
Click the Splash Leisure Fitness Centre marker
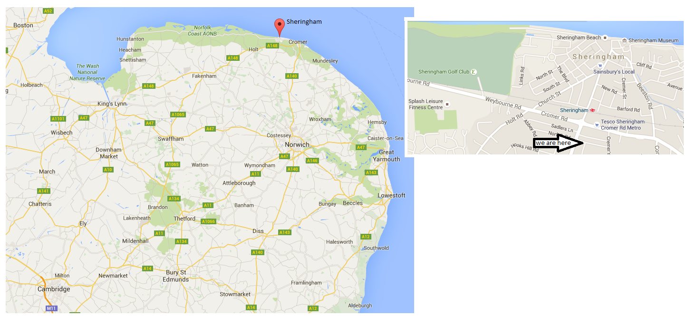tap(447, 104)
